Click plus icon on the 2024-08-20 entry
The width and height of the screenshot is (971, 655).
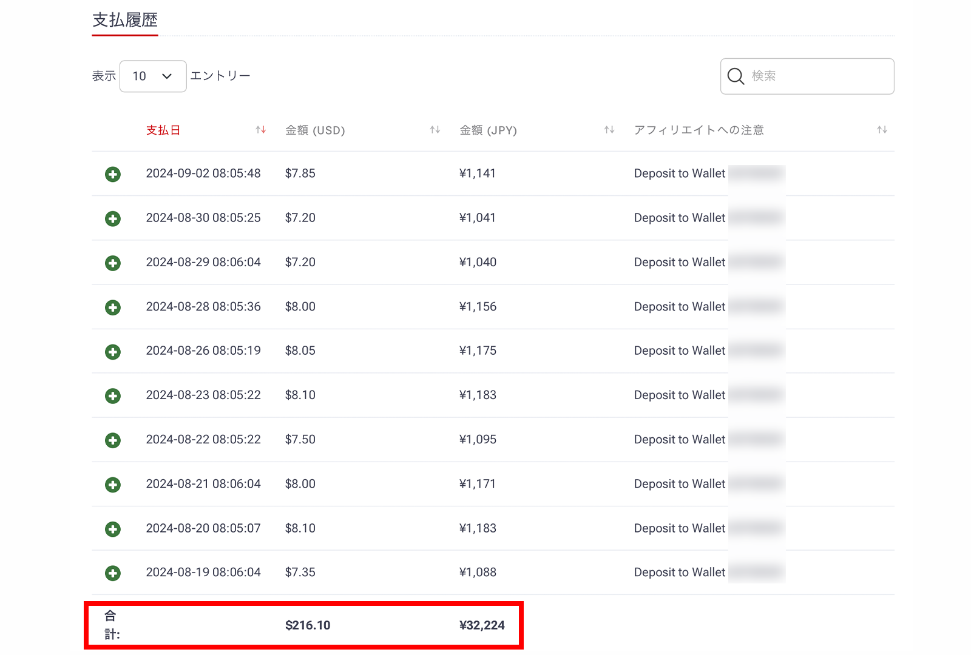pyautogui.click(x=113, y=529)
